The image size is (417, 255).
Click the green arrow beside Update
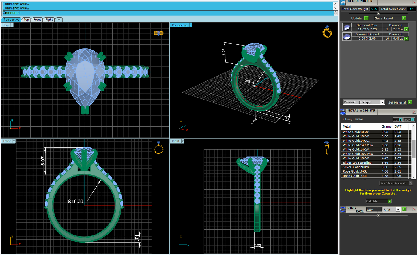(x=366, y=18)
